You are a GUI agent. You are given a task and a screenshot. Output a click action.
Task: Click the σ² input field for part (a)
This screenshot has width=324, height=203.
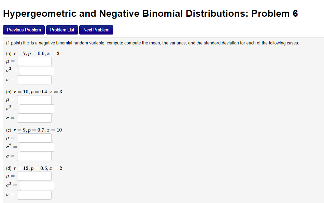tap(37, 70)
